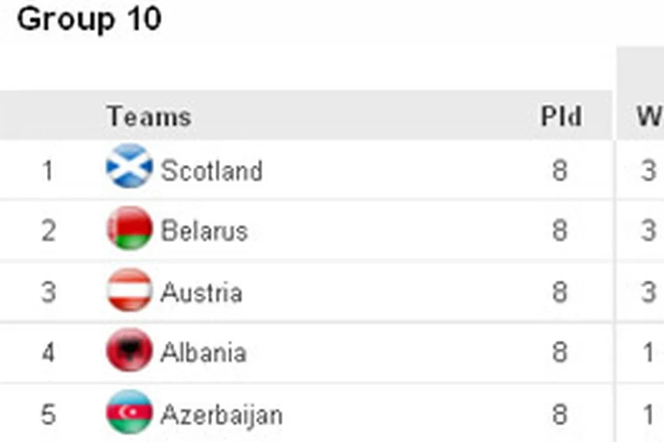664x442 pixels.
Task: Click the Austria flag icon
Action: coord(130,290)
